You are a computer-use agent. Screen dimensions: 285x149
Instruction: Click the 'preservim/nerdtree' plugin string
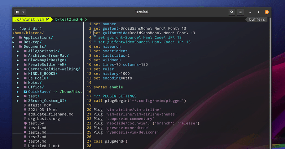[128, 128]
